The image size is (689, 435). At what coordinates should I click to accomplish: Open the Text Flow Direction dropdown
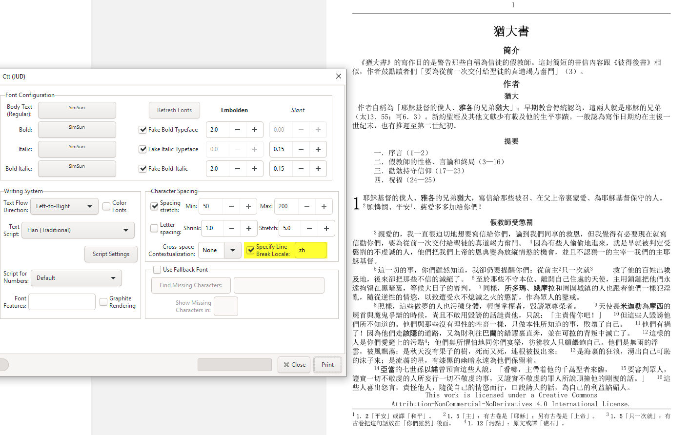(64, 206)
